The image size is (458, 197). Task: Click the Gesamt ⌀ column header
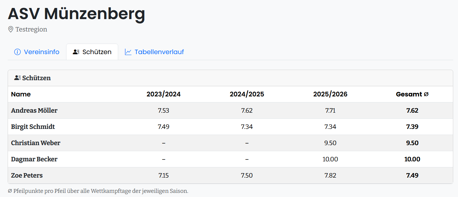click(412, 94)
